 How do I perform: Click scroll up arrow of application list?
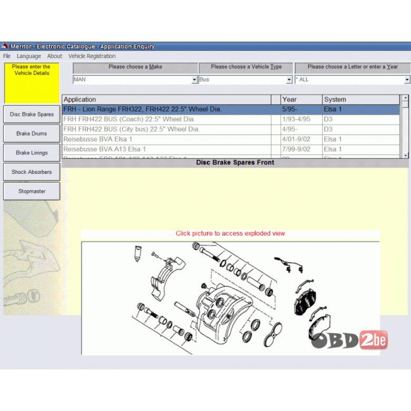click(405, 98)
